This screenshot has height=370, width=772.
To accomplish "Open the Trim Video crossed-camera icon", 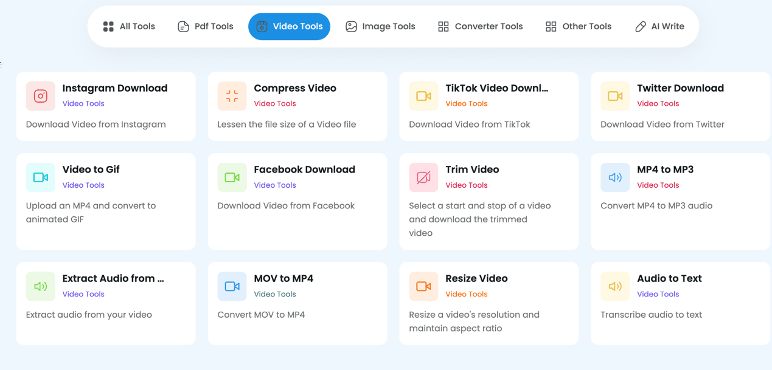I will pos(423,177).
